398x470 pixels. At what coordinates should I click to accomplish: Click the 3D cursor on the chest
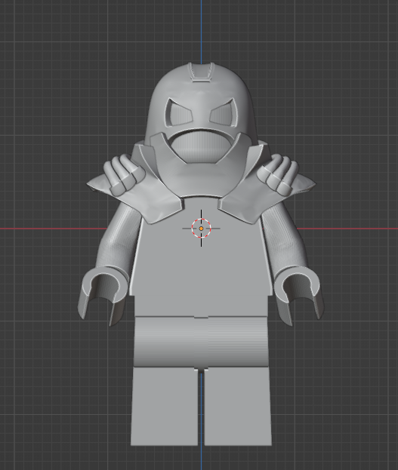[x=201, y=229]
